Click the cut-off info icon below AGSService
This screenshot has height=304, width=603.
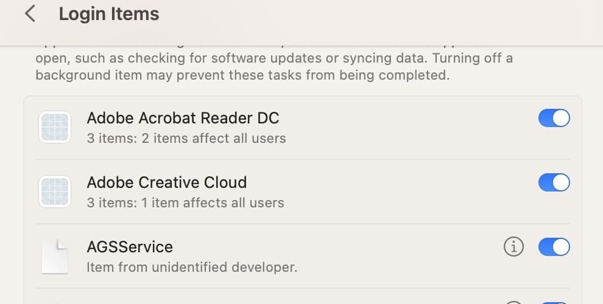pyautogui.click(x=514, y=302)
